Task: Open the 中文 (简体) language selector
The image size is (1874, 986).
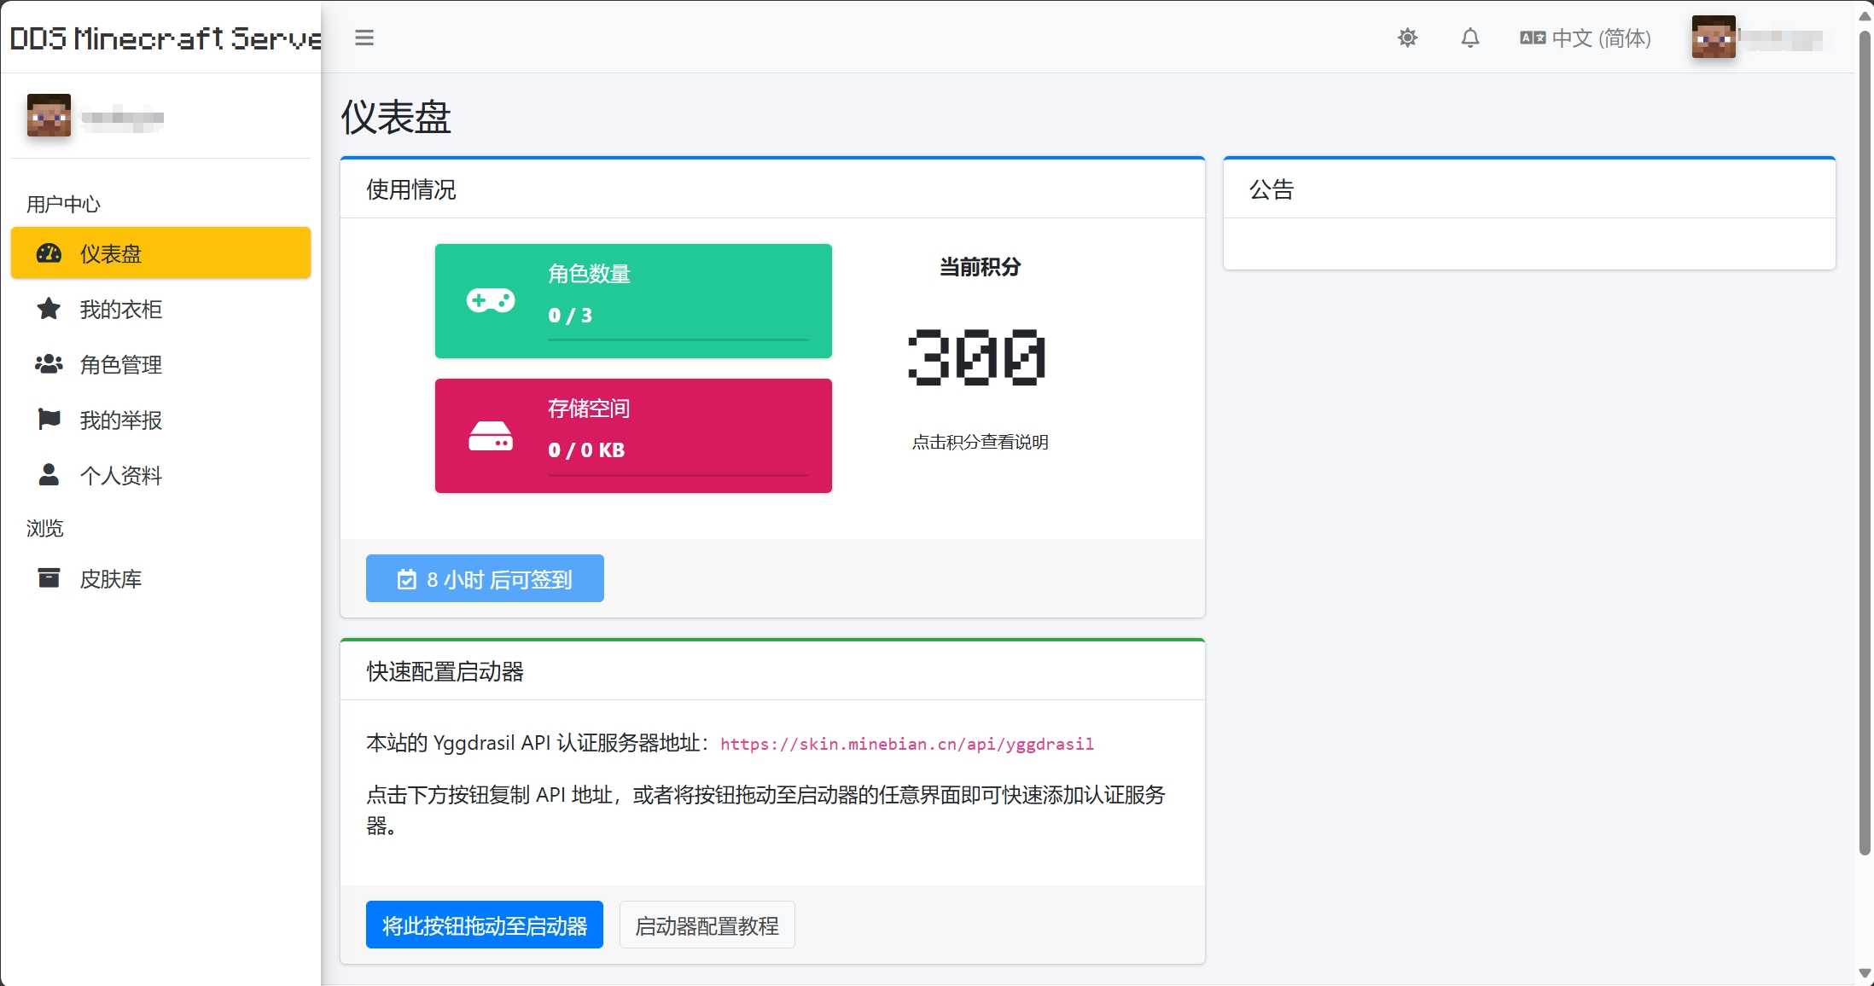Action: (1585, 38)
